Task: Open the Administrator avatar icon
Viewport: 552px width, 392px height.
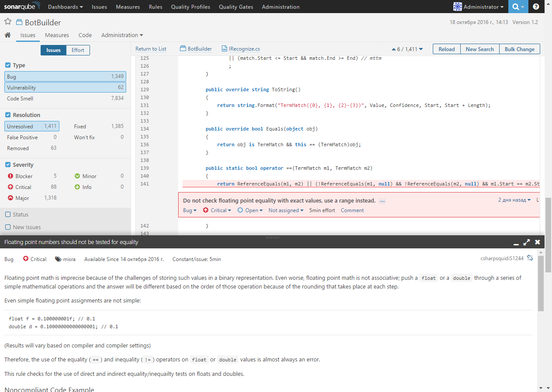Action: [458, 7]
